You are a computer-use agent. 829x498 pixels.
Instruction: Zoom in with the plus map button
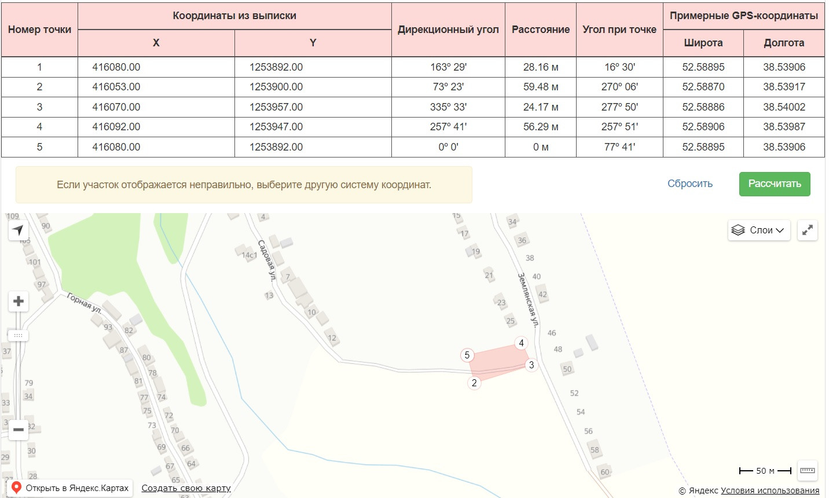coord(18,301)
